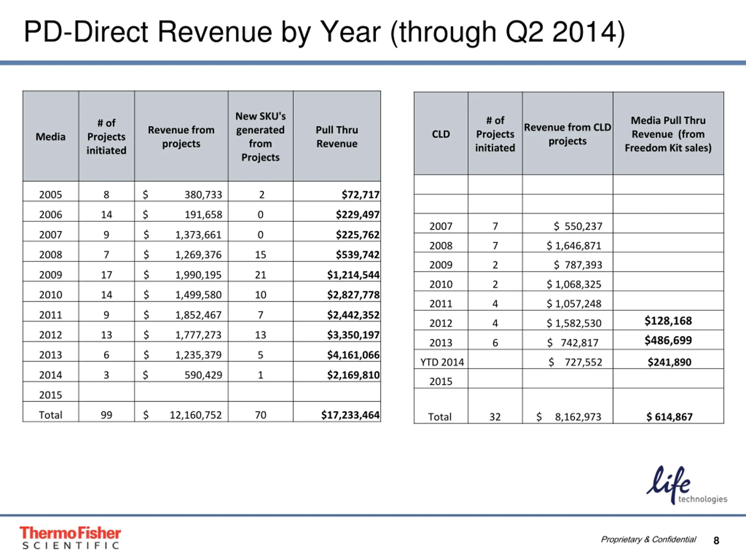This screenshot has height=560, width=746.
Task: Click pull thru value $2,442,352
Action: pyautogui.click(x=353, y=315)
